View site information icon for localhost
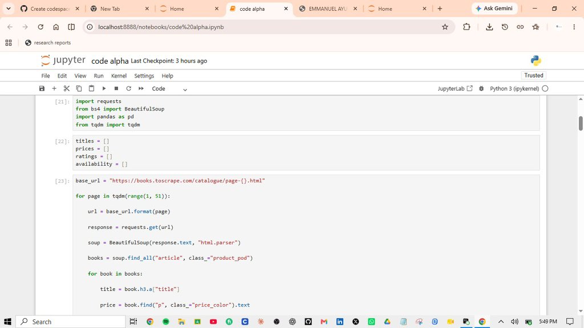584x328 pixels. tap(90, 27)
